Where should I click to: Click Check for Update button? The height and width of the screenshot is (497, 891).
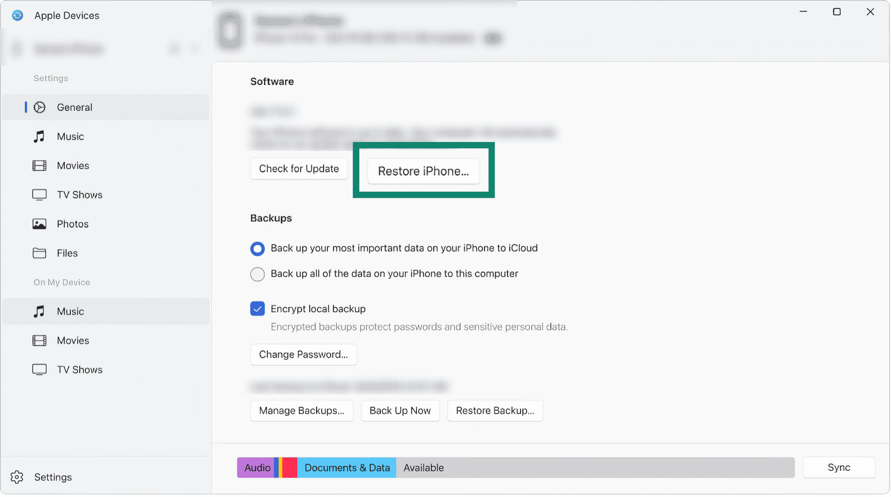(299, 169)
